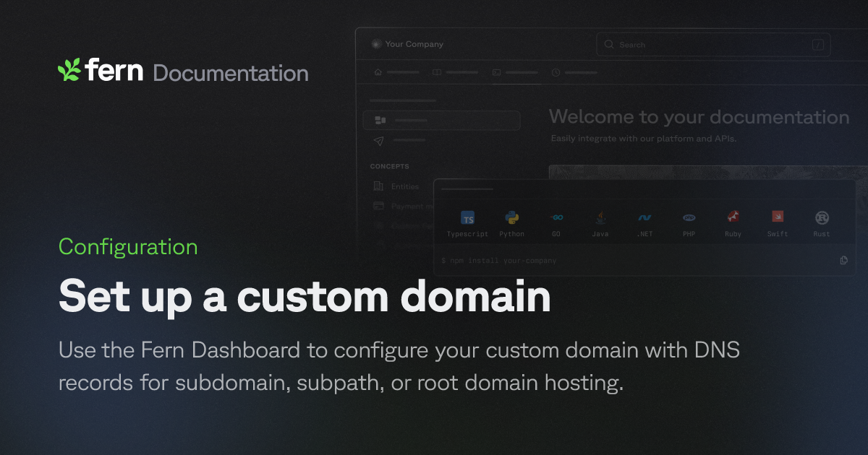This screenshot has width=868, height=455.
Task: Click the green Fern leaf logo
Action: click(x=69, y=69)
